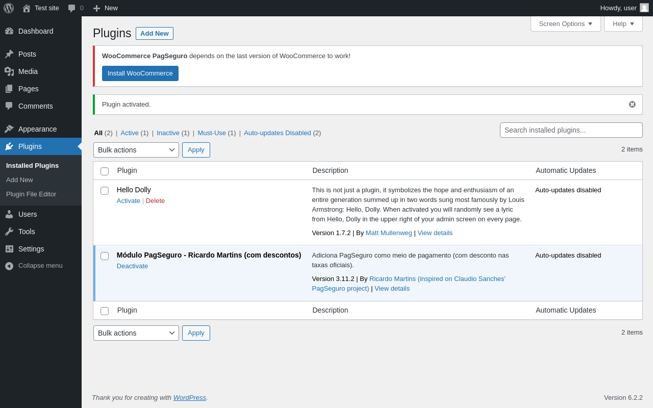653x408 pixels.
Task: Click the user avatar next to Howdy
Action: pos(644,8)
